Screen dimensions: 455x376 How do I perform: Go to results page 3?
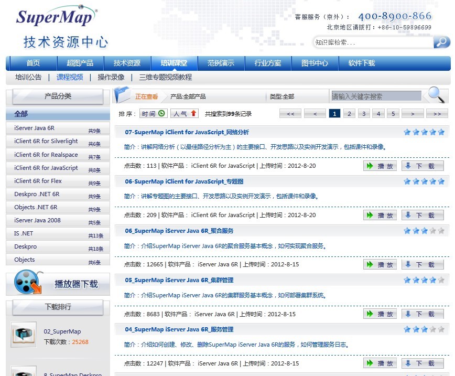click(x=364, y=113)
